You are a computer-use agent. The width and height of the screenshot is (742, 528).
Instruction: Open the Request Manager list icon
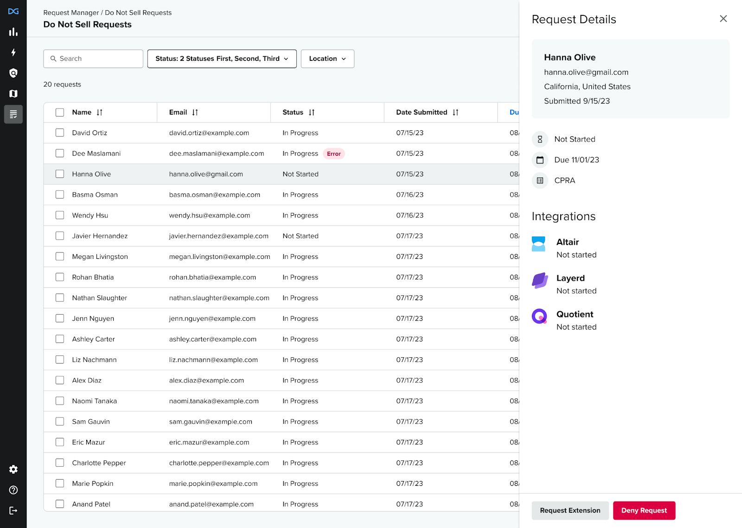coord(13,114)
